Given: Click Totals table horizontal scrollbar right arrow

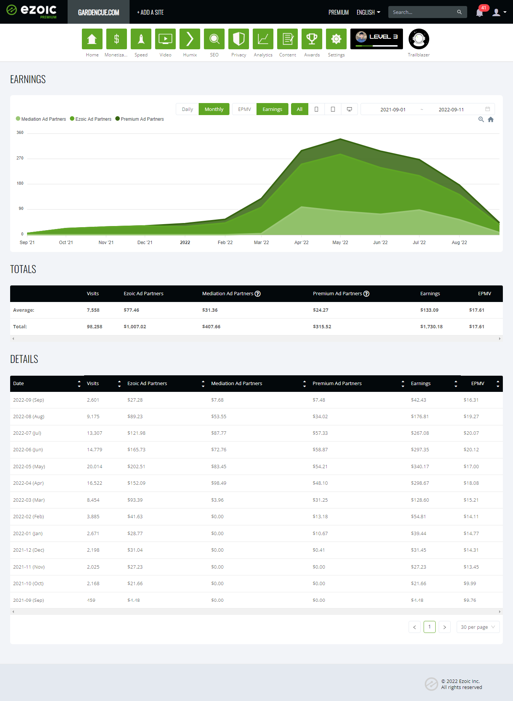Looking at the screenshot, I should pos(499,339).
